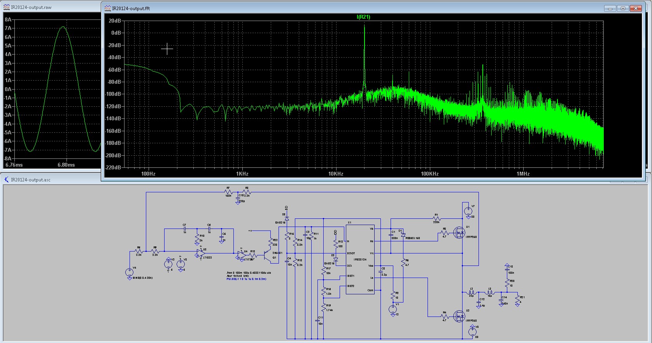Select the V2 supply source symbol
Image resolution: width=652 pixels, height=343 pixels.
168,263
